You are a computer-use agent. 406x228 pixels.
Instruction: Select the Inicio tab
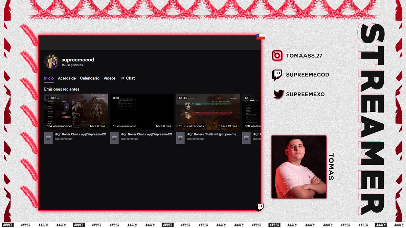point(49,78)
